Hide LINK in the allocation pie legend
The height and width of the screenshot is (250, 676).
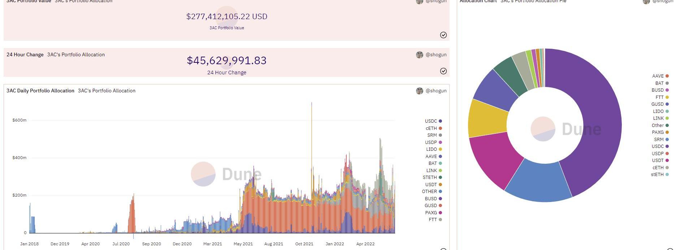coord(661,118)
